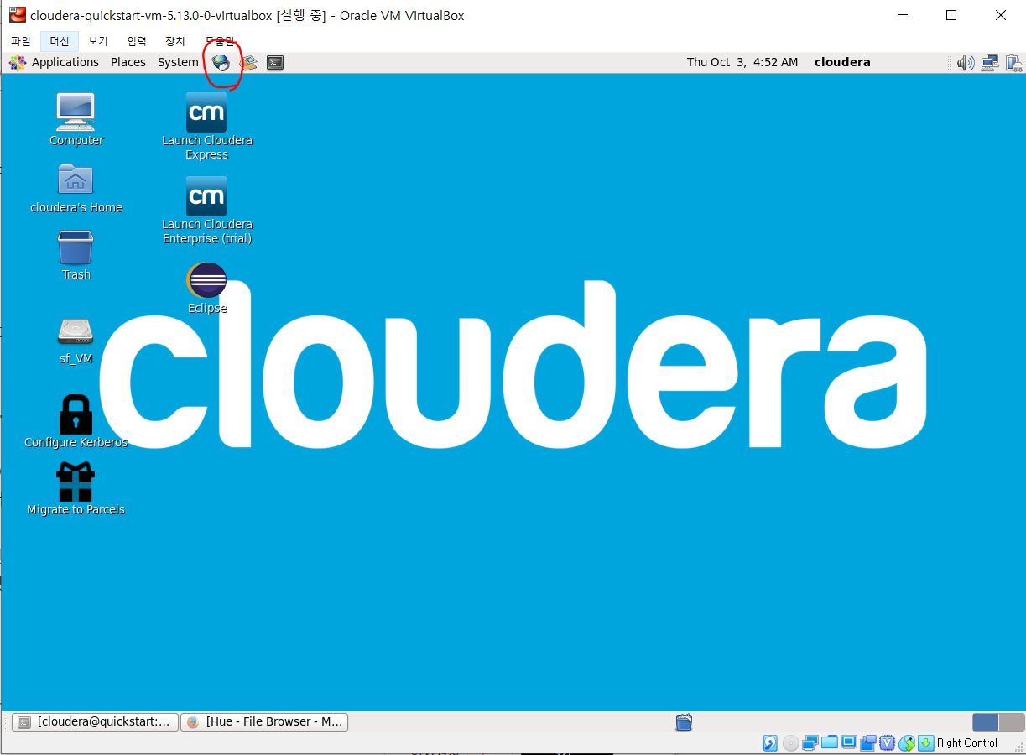
Task: Switch to the cloudera@quickstart terminal taskbar window
Action: 96,721
